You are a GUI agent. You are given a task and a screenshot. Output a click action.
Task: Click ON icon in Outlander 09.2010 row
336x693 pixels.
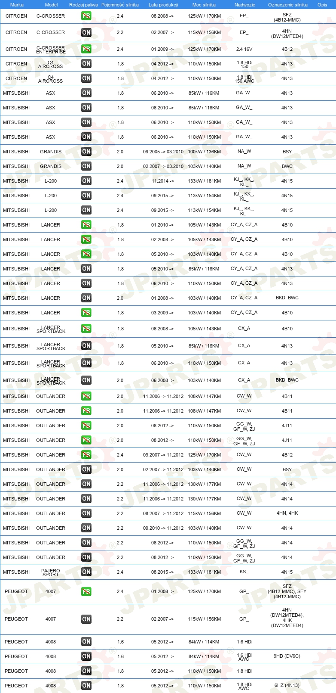pos(86,528)
